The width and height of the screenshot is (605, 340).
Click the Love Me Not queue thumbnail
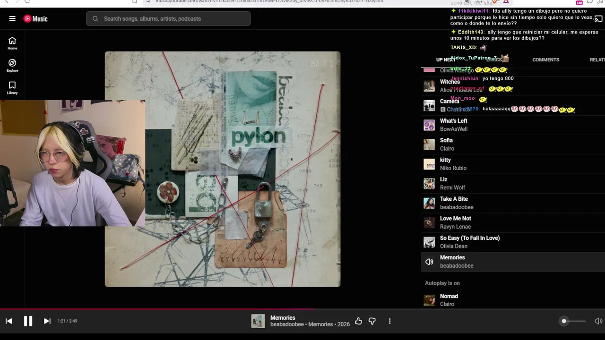pos(429,222)
